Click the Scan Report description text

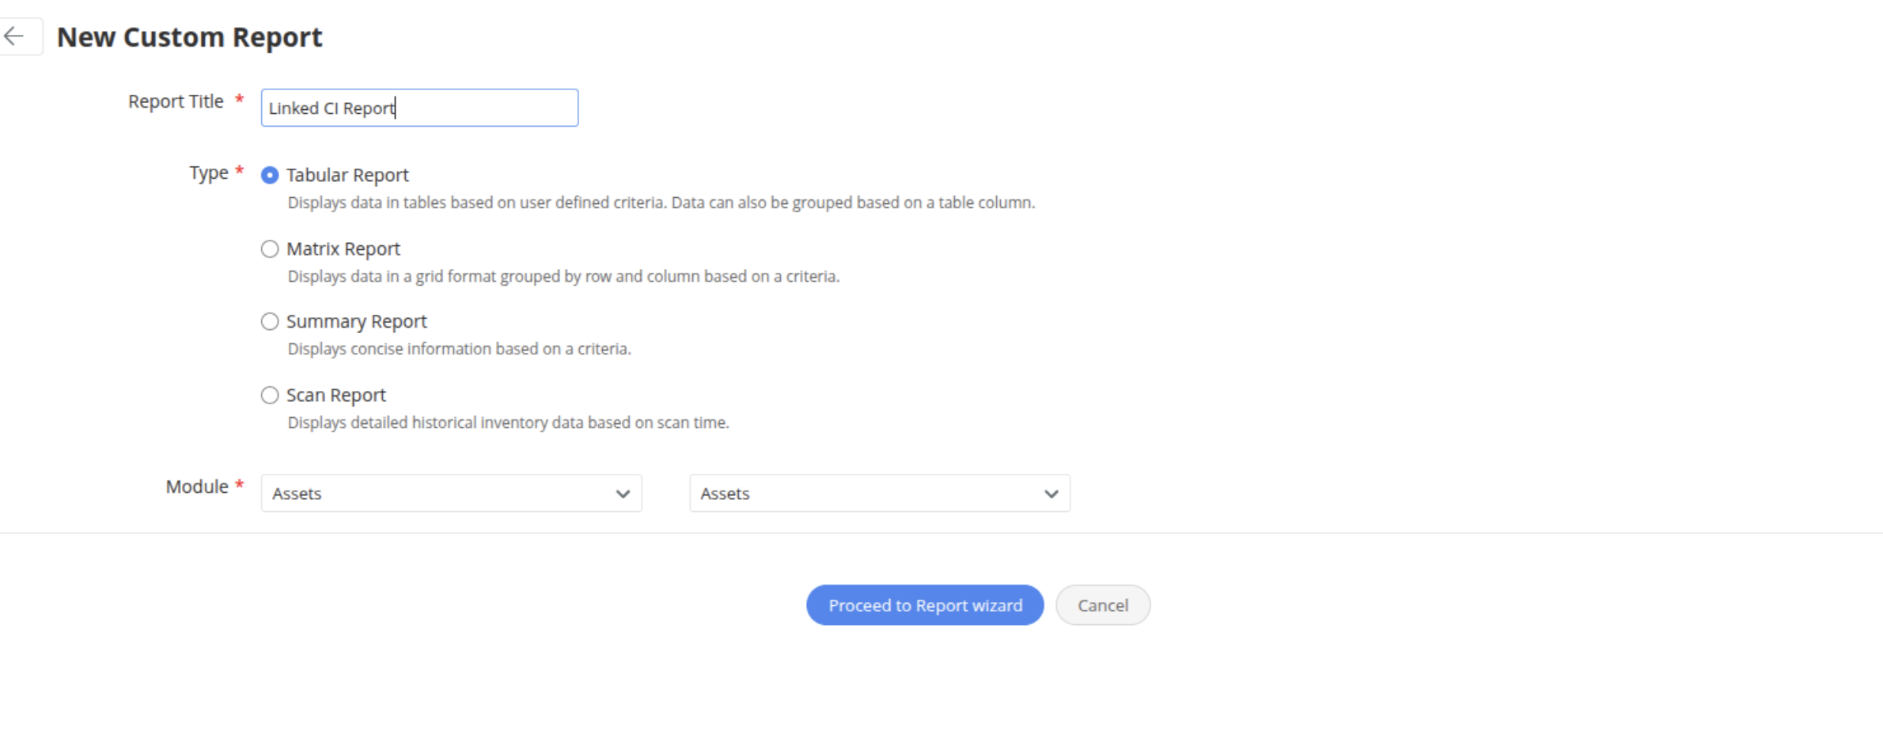pyautogui.click(x=508, y=423)
